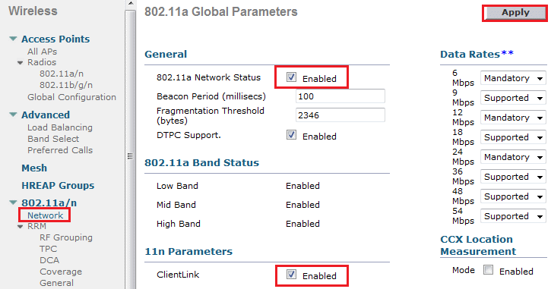Collapse the Access Points section arrow
The image size is (551, 289).
pos(13,39)
